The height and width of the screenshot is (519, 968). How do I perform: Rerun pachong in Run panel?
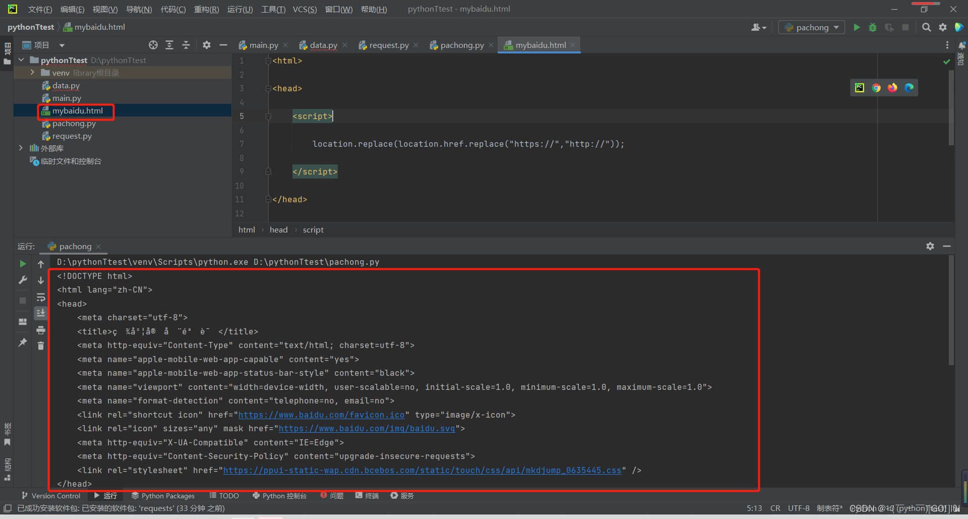[x=23, y=264]
